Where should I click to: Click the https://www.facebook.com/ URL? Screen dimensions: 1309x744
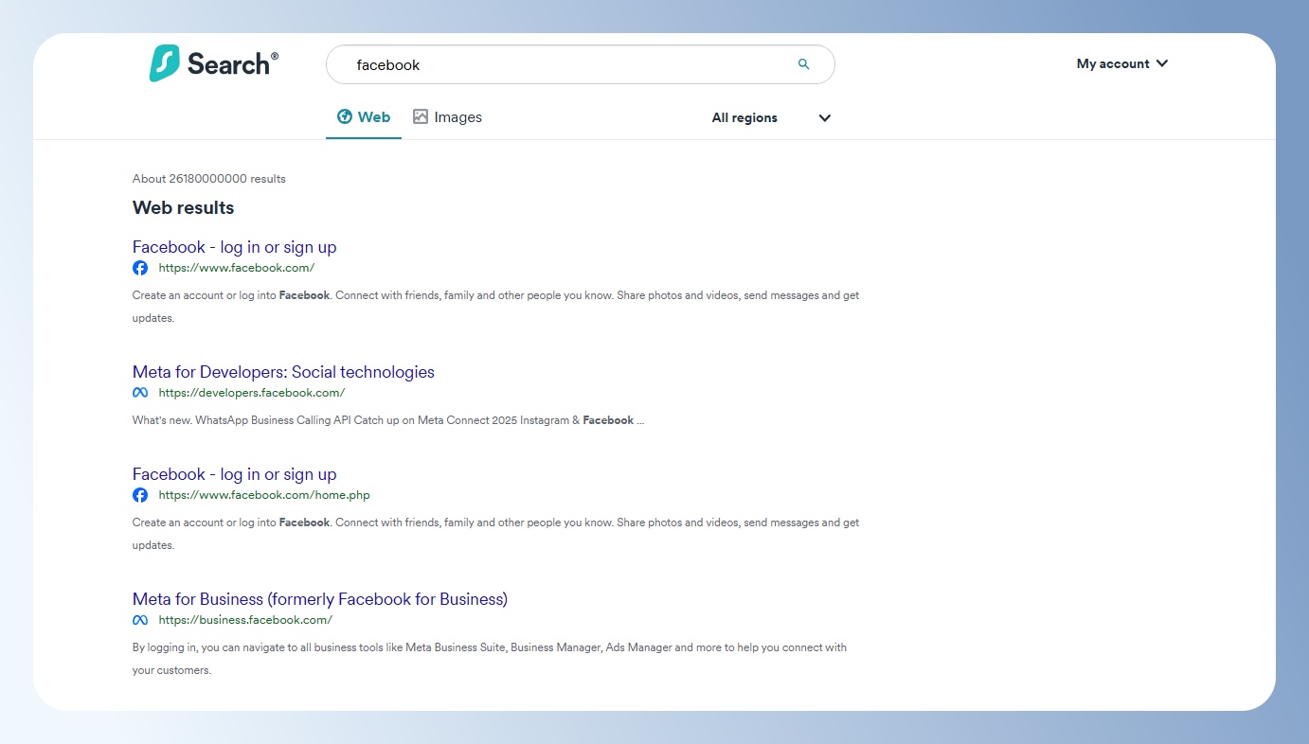236,268
